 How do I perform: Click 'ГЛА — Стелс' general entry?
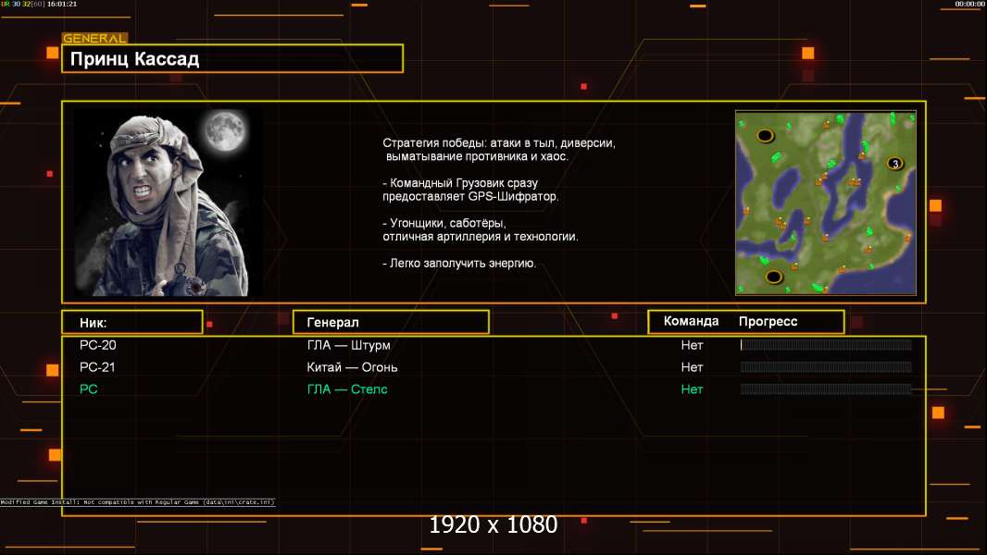(347, 389)
